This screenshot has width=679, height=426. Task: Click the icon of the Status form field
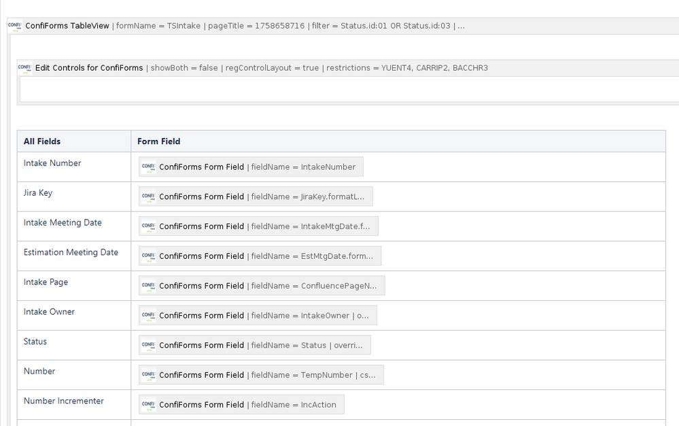tap(149, 345)
